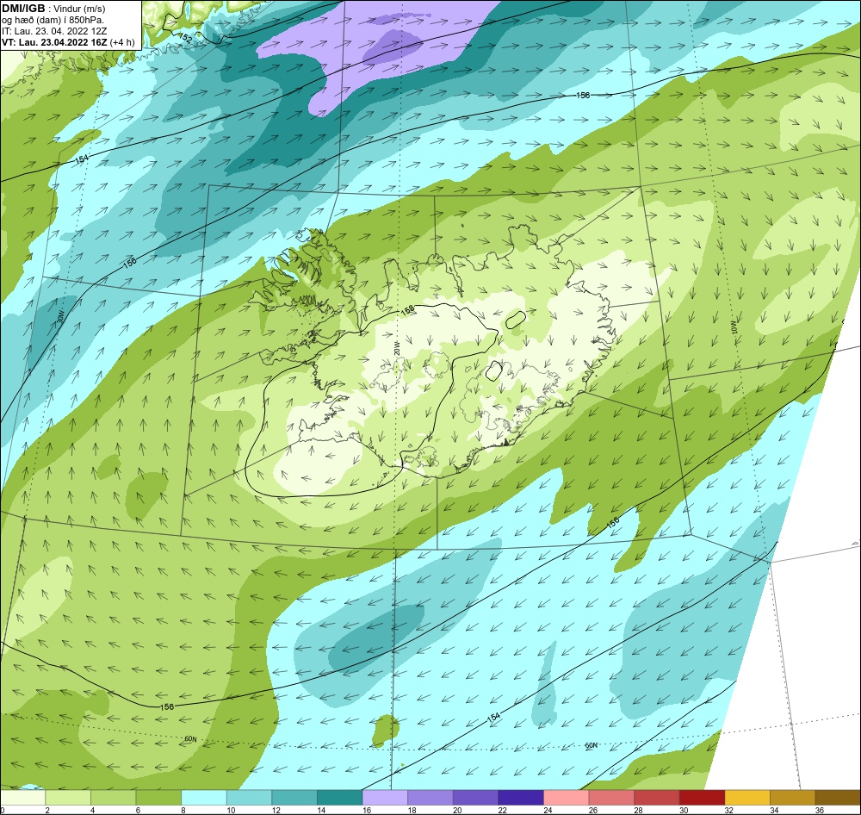This screenshot has width=861, height=815.
Task: Click the "20W" longitude label
Action: pos(396,348)
